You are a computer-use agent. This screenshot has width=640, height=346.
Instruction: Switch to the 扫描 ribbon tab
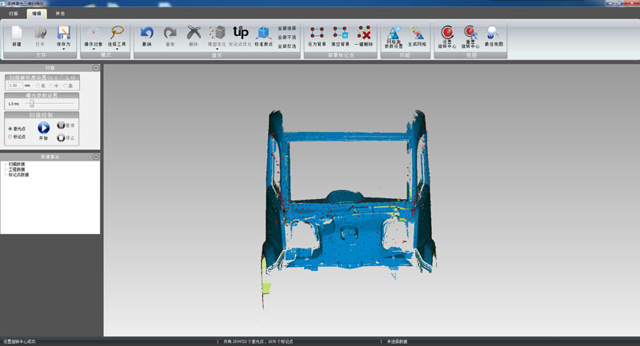(x=14, y=14)
